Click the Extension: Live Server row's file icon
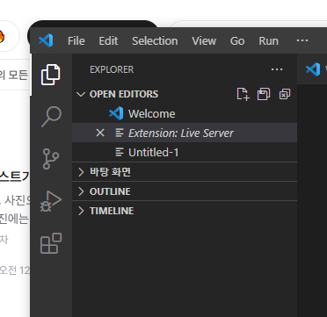 (x=120, y=133)
